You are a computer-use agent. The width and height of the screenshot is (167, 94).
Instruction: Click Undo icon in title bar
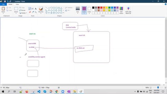pos(8,1)
